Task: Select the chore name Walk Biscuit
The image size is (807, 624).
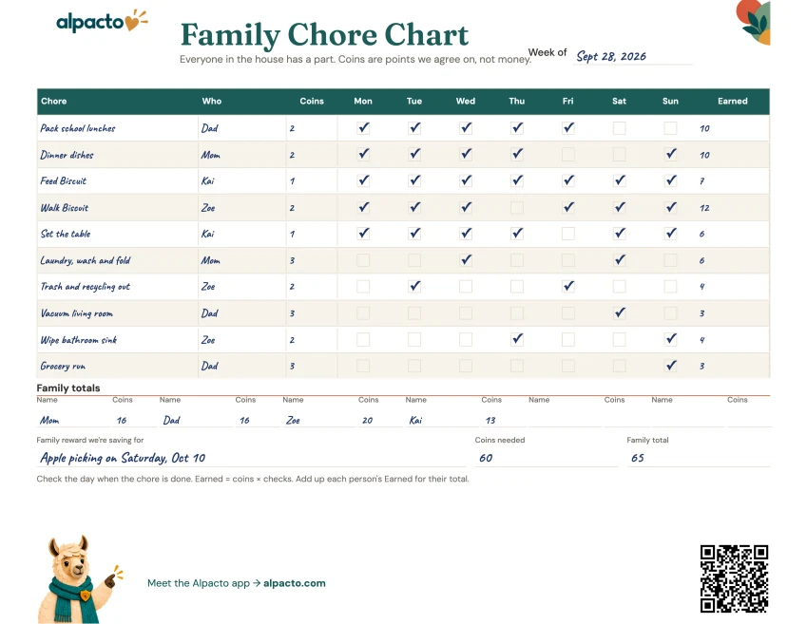Action: (65, 208)
